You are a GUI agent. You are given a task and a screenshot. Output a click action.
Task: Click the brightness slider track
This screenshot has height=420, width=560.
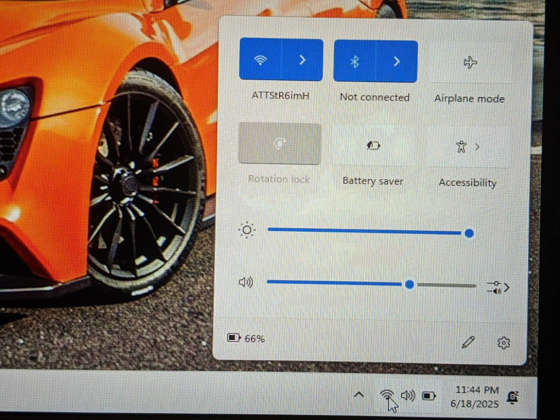364,231
